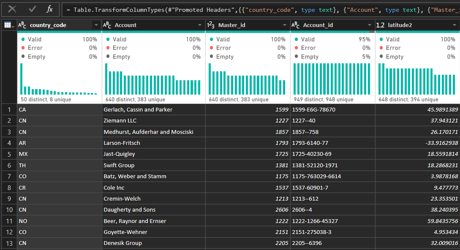Select the latitude2 cell with -33.9162938
This screenshot has height=250, width=460.
click(417, 143)
